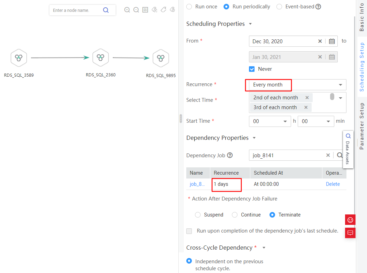The image size is (367, 273).
Task: Open the Start Time hour dropdown
Action: tap(270, 121)
